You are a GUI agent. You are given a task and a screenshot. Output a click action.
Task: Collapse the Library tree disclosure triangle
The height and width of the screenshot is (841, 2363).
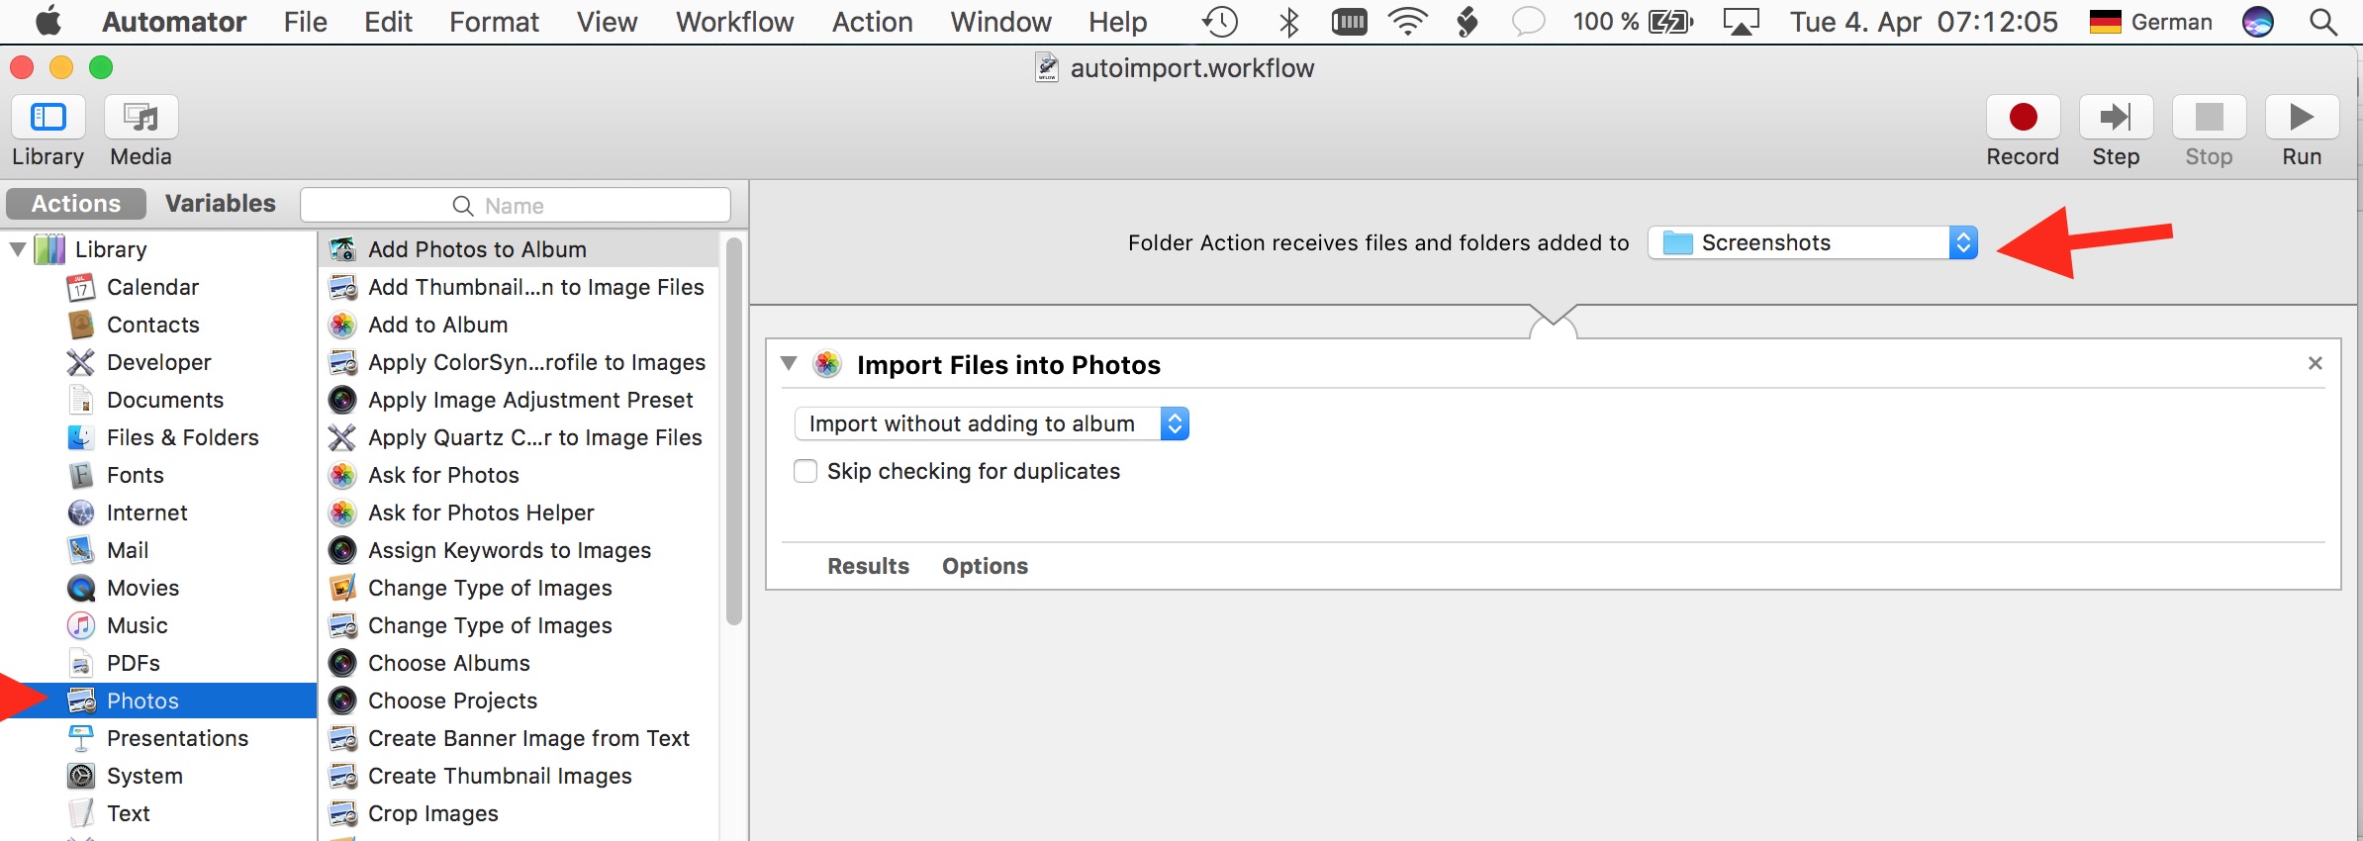pyautogui.click(x=18, y=249)
